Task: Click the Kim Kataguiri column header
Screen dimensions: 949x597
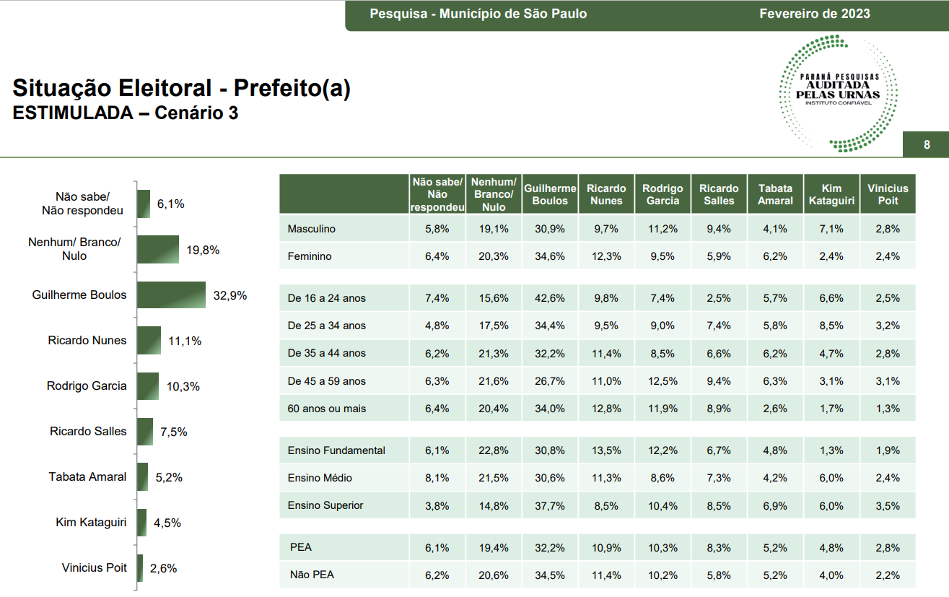Action: [831, 193]
